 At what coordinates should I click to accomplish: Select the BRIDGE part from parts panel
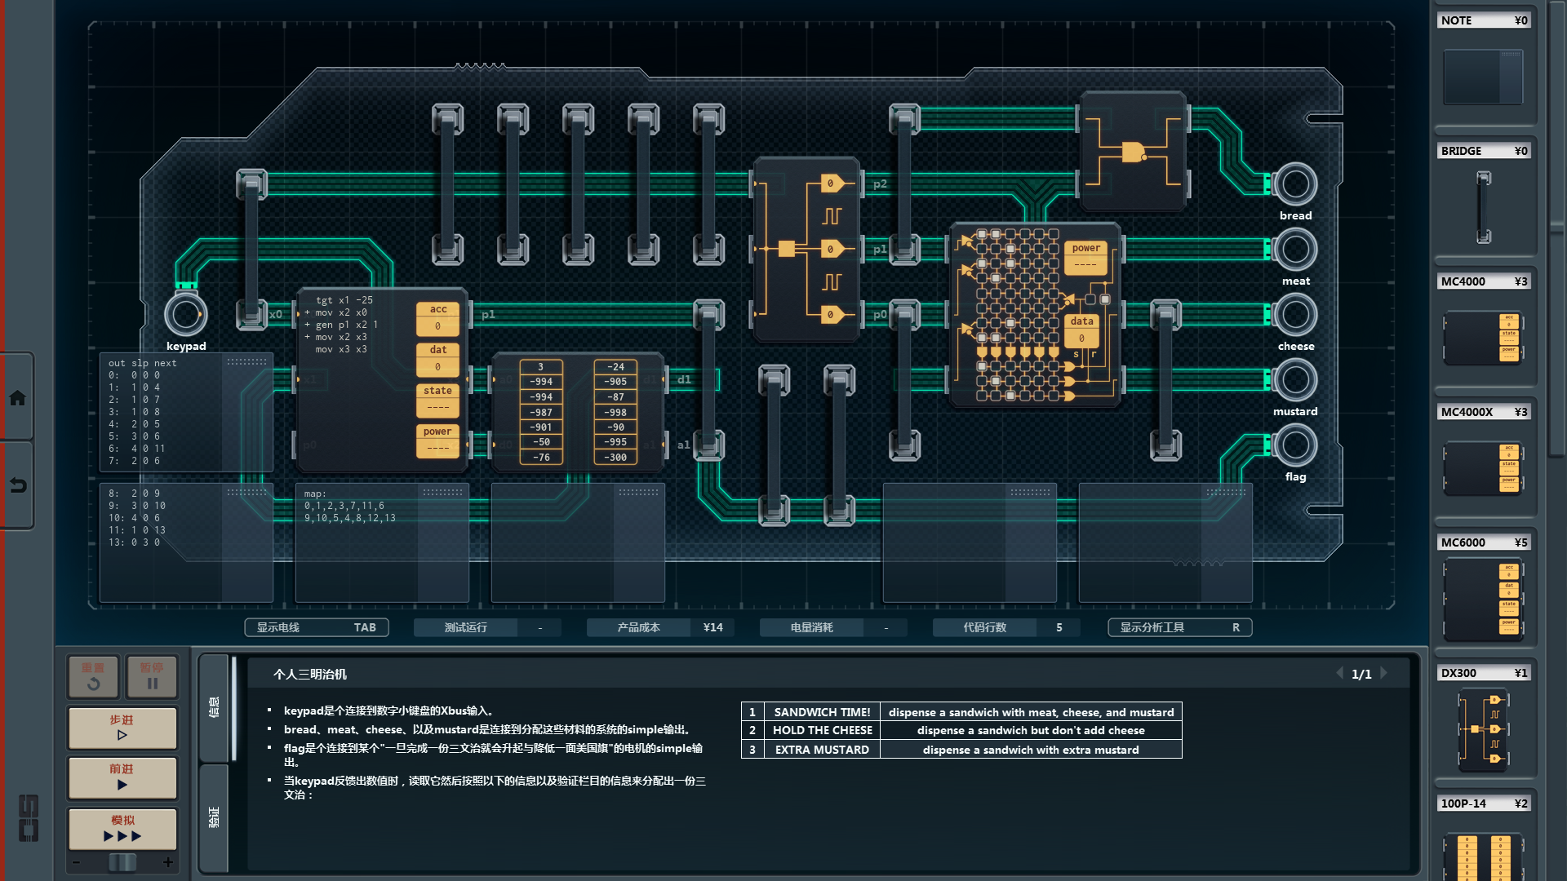click(x=1483, y=207)
